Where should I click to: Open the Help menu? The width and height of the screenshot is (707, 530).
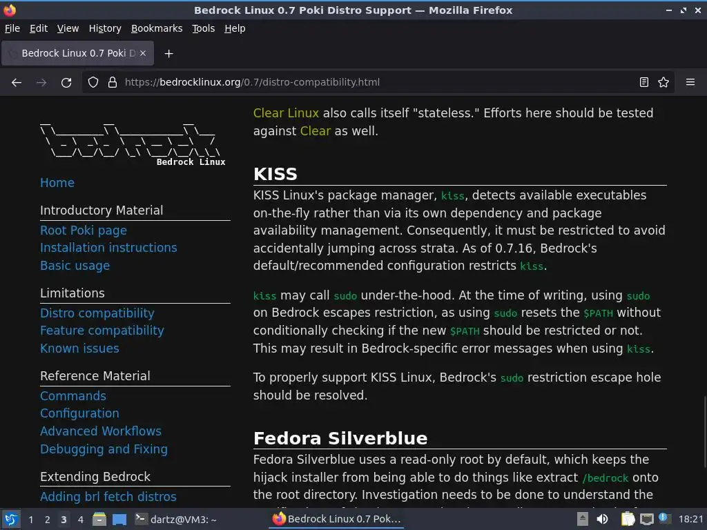tap(235, 28)
